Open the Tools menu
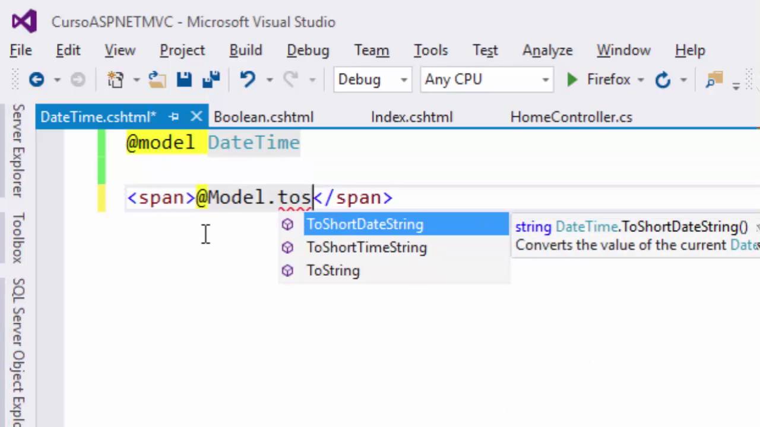 tap(430, 50)
